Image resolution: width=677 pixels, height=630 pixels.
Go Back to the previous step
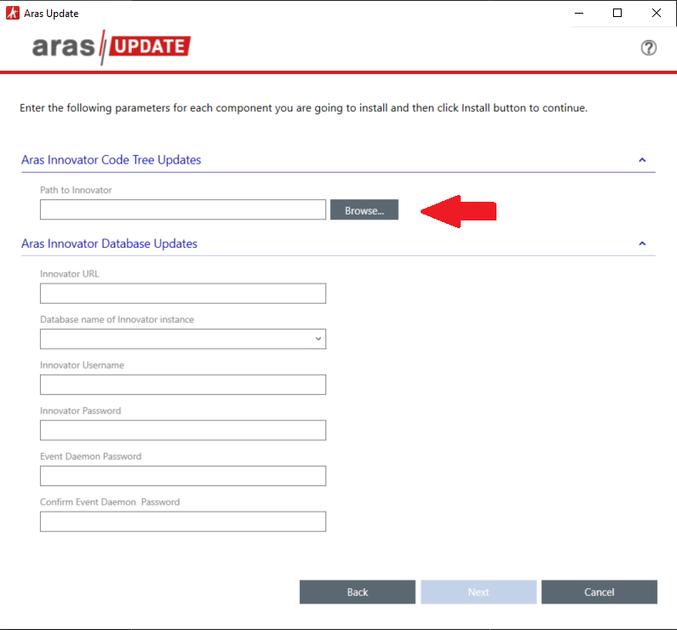pos(357,592)
